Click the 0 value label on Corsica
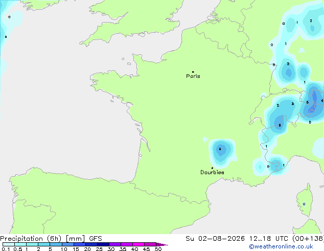Viewport: 324px width, 251px height. [x=304, y=204]
